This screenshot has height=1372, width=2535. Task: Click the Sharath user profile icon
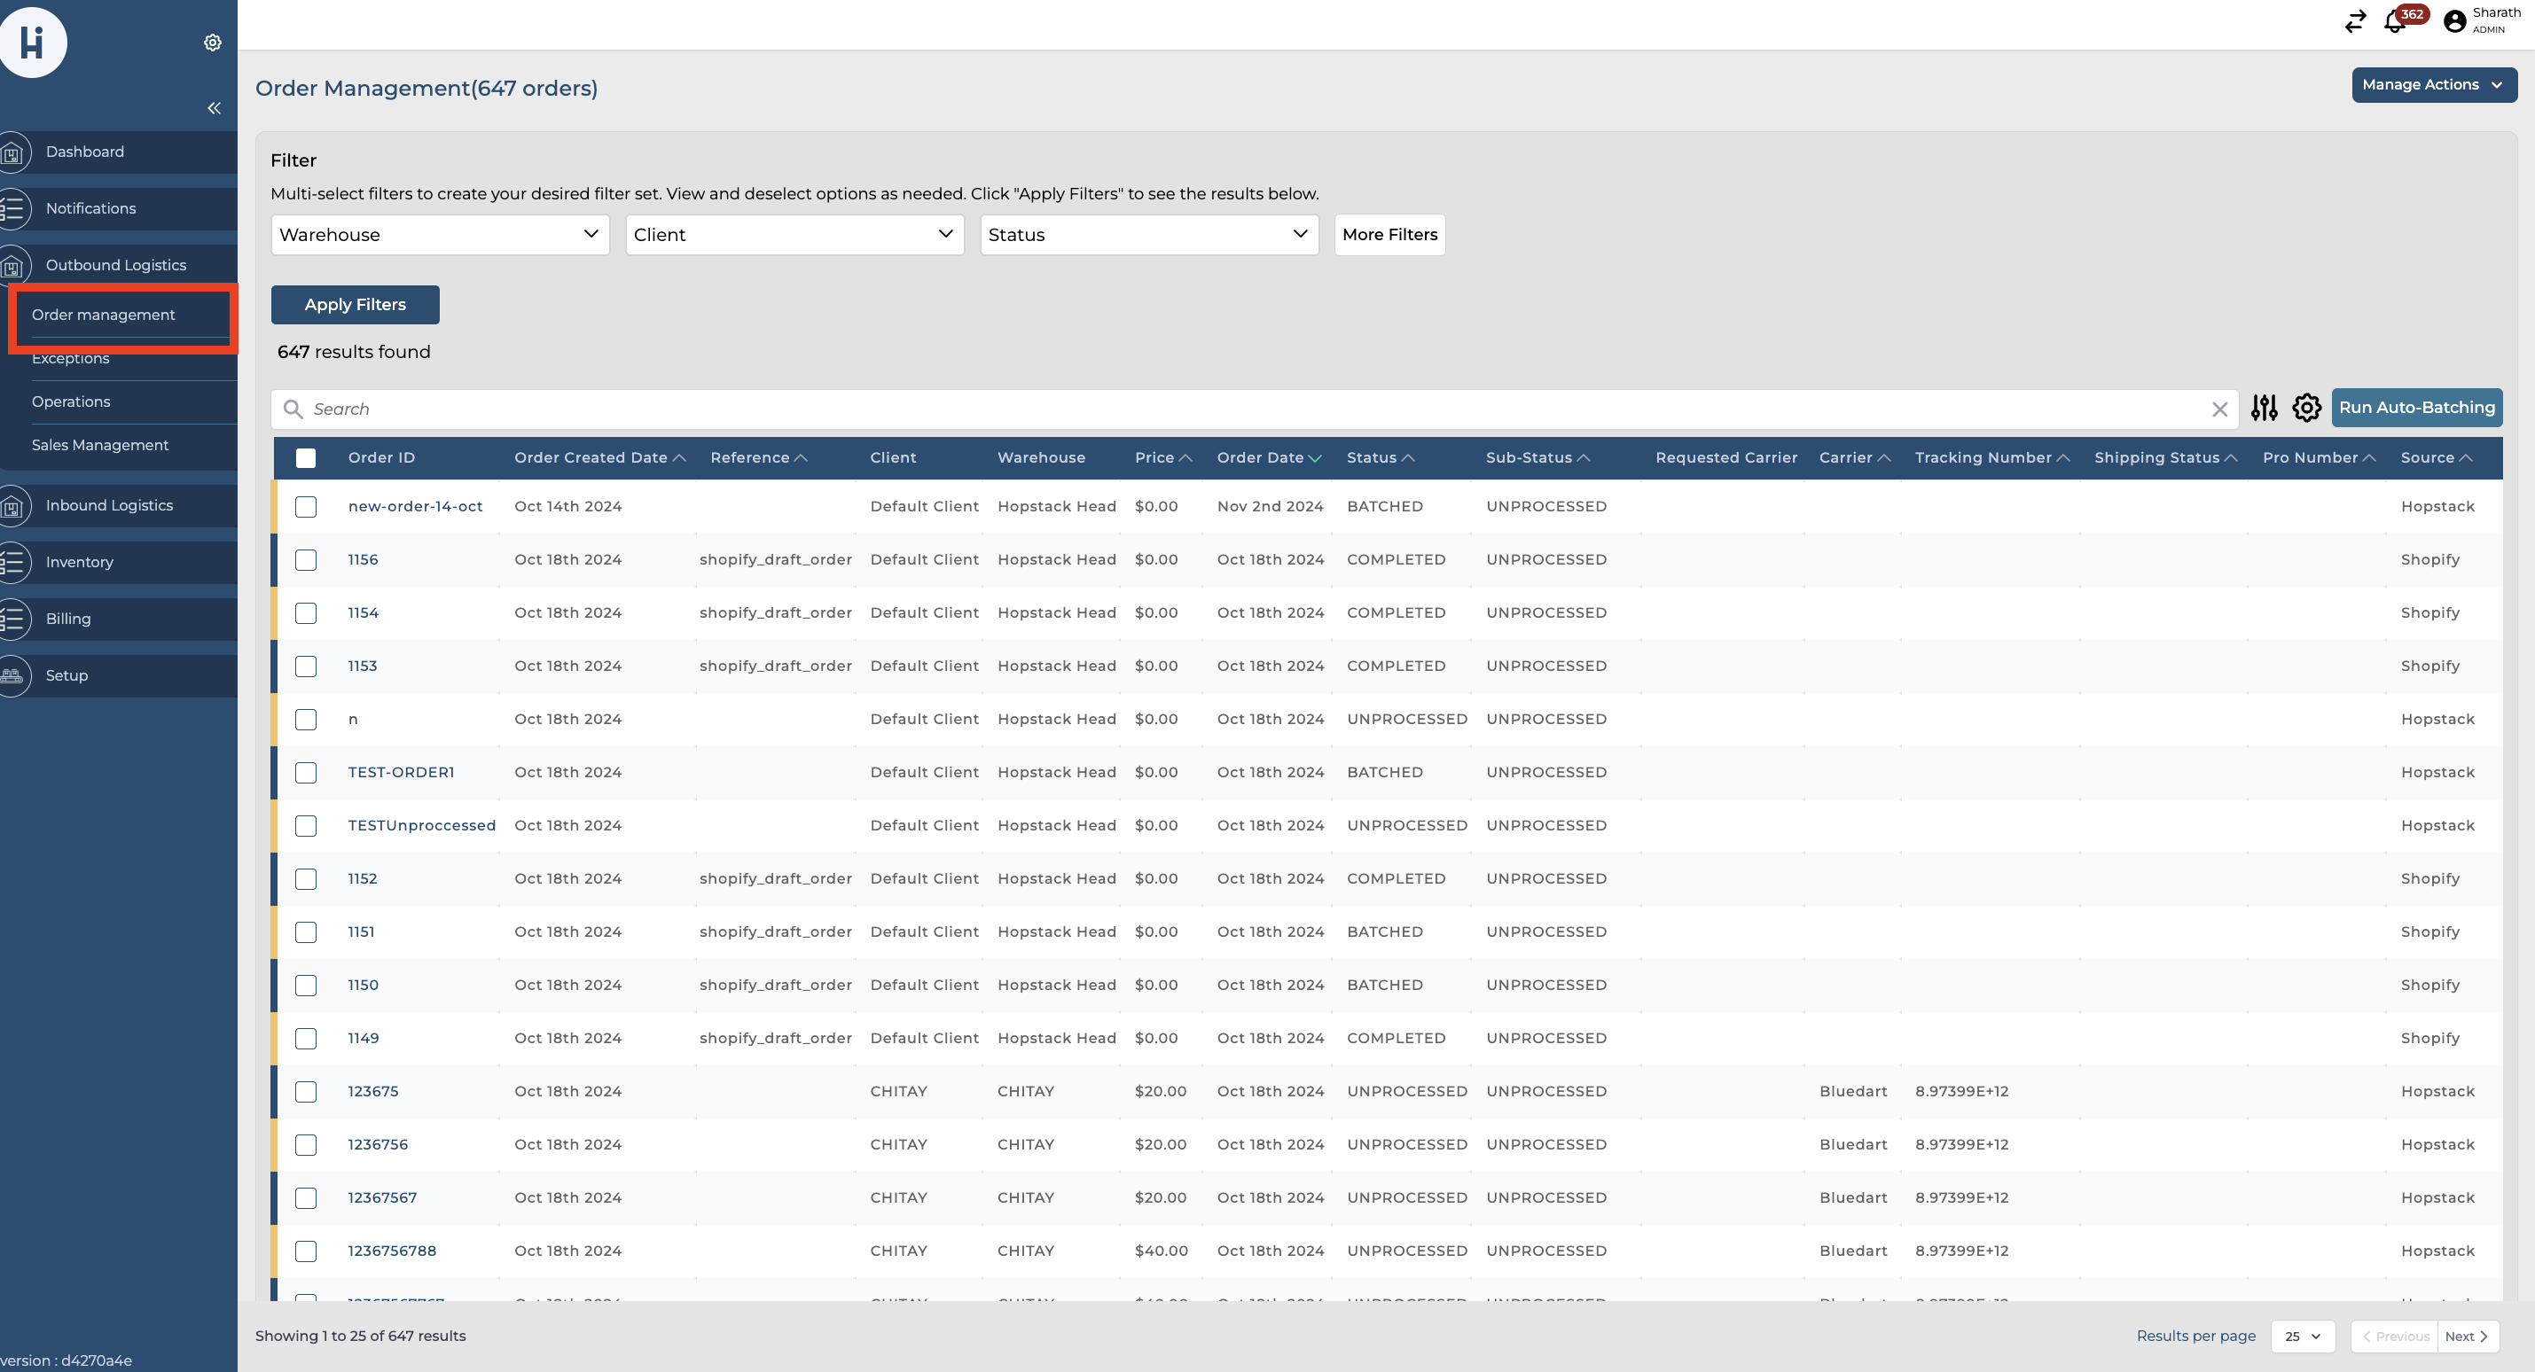click(2454, 21)
